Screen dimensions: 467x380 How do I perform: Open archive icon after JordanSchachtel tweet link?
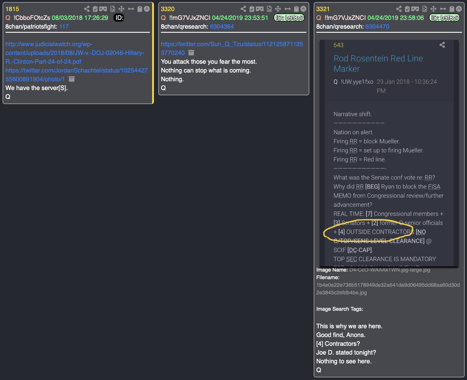(x=72, y=79)
